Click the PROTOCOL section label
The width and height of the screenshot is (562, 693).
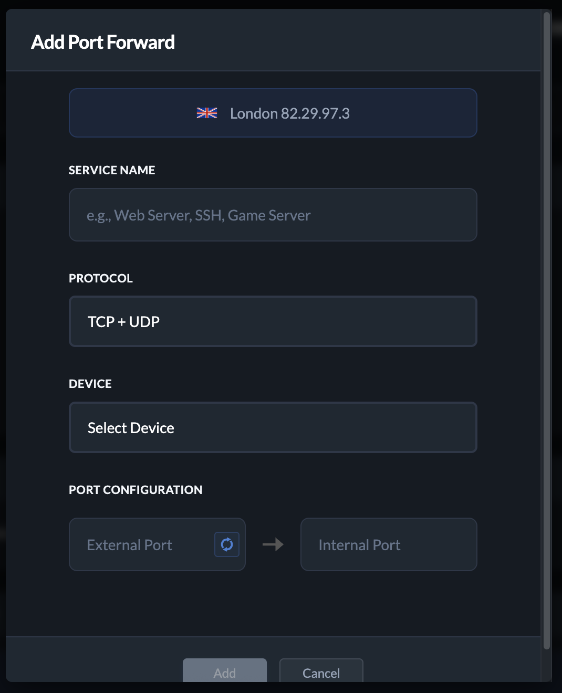click(100, 278)
